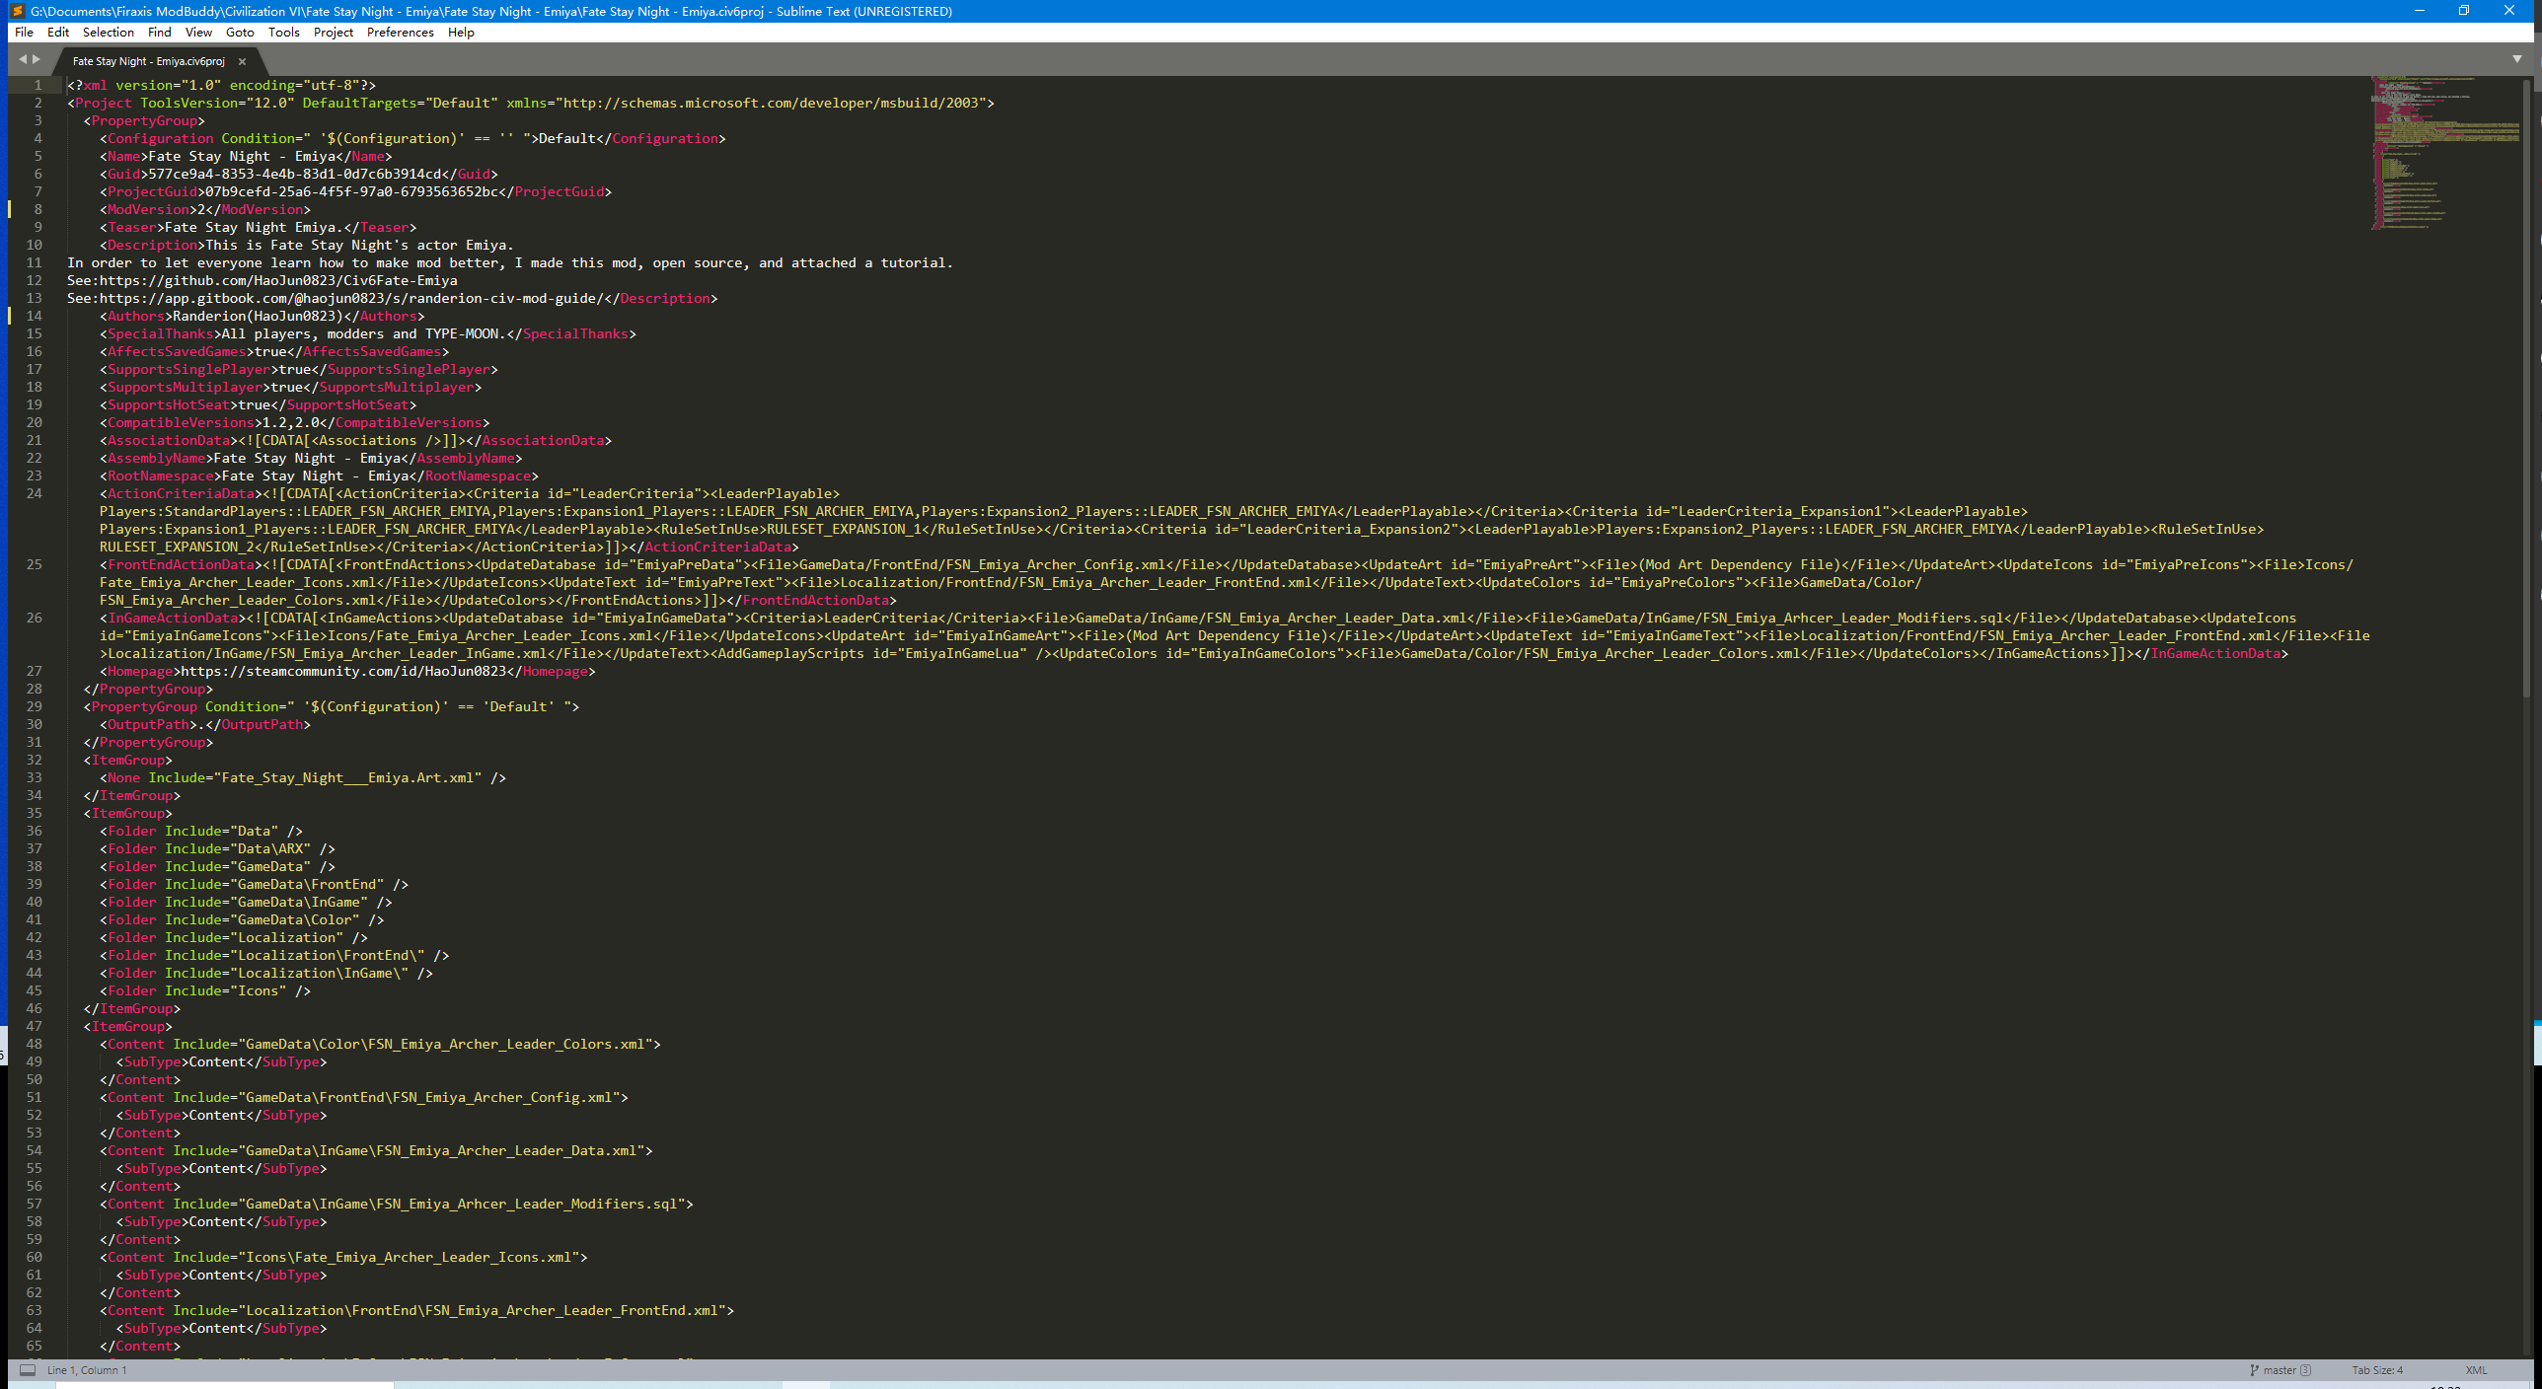Click the Line 1, Column 1 status text

(x=87, y=1370)
